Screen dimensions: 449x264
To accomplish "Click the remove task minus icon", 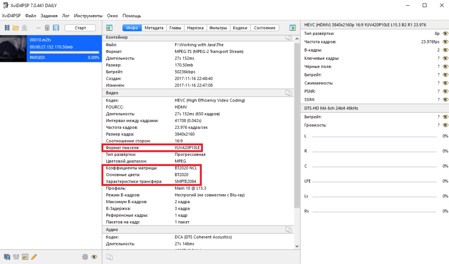I will [38, 28].
